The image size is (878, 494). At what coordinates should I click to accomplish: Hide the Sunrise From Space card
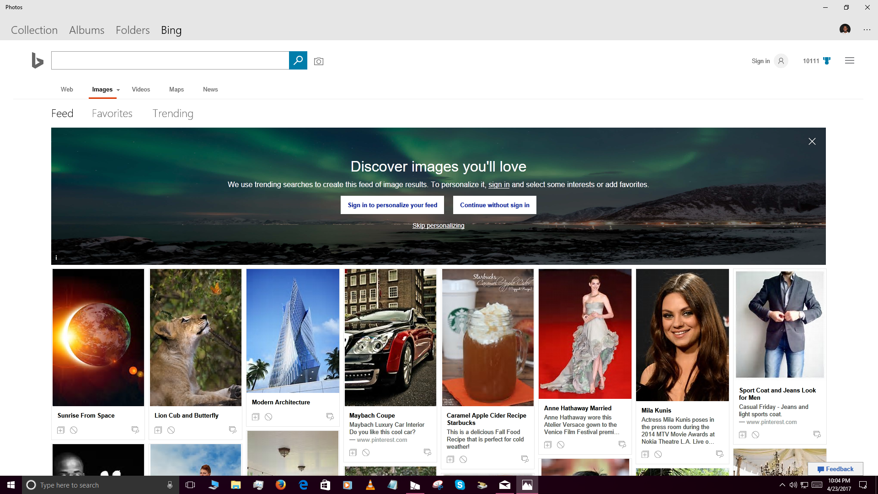[x=74, y=430]
